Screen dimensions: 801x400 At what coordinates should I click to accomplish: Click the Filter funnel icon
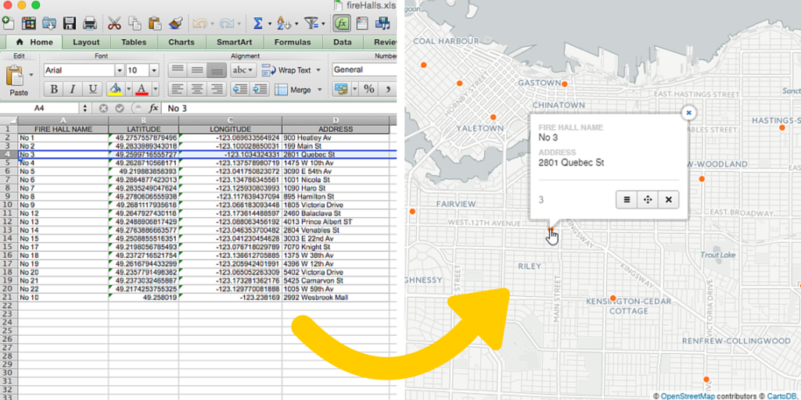tap(310, 23)
